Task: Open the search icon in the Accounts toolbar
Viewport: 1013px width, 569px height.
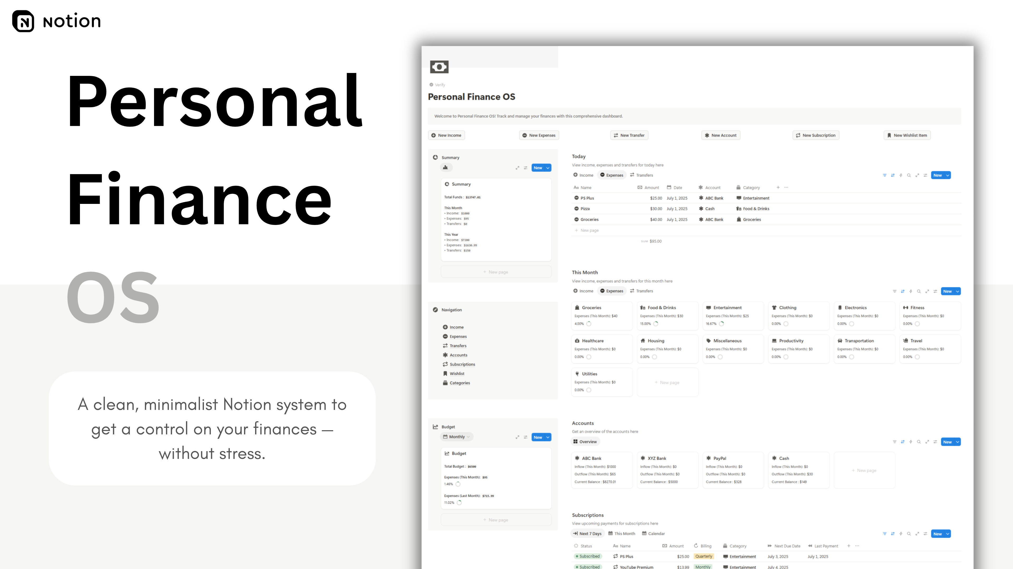Action: (x=919, y=442)
